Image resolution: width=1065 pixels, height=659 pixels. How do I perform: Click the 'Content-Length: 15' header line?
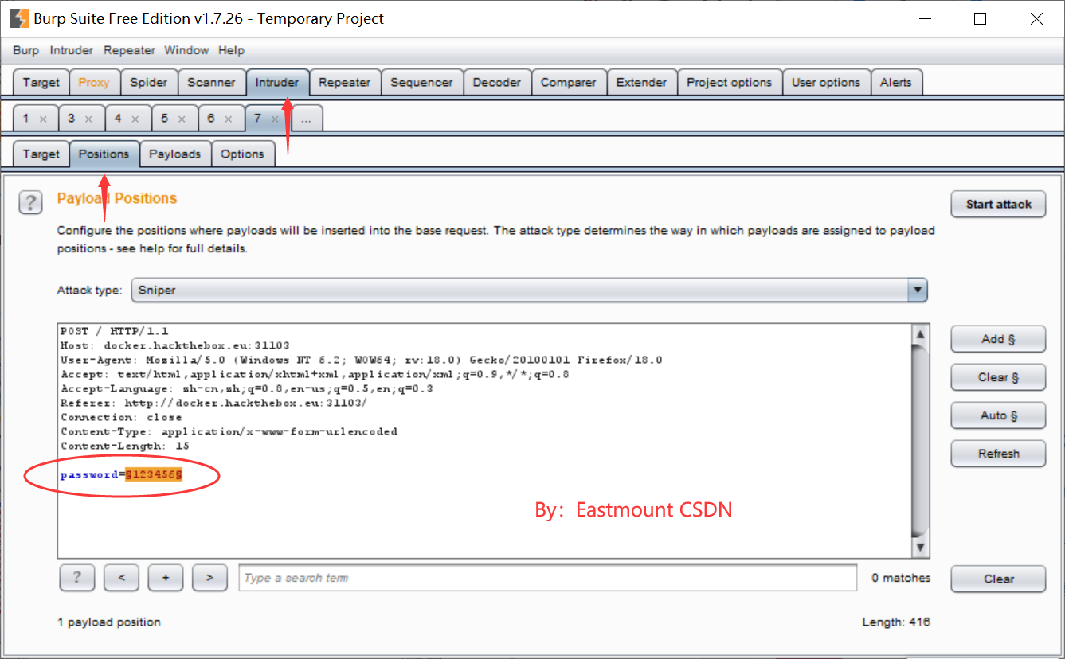(x=125, y=446)
